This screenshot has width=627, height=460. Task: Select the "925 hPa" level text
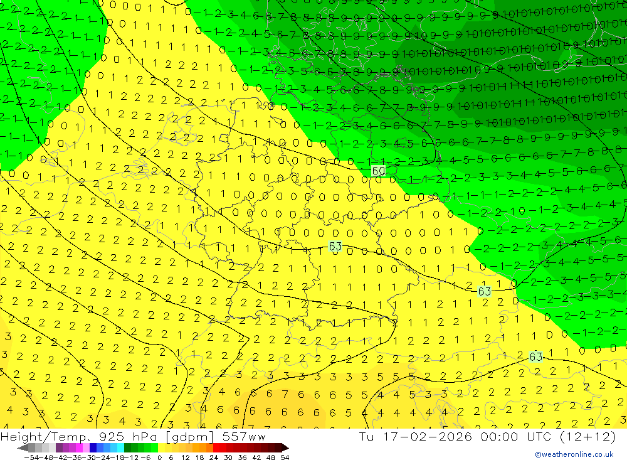(127, 436)
